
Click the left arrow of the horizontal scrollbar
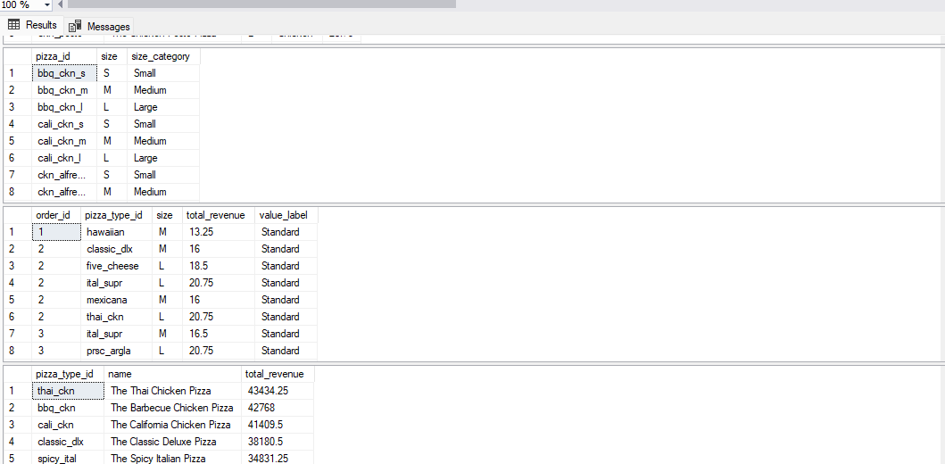(61, 4)
